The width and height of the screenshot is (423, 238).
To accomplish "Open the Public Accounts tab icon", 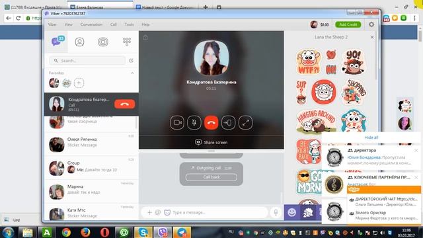I will pyautogui.click(x=103, y=42).
